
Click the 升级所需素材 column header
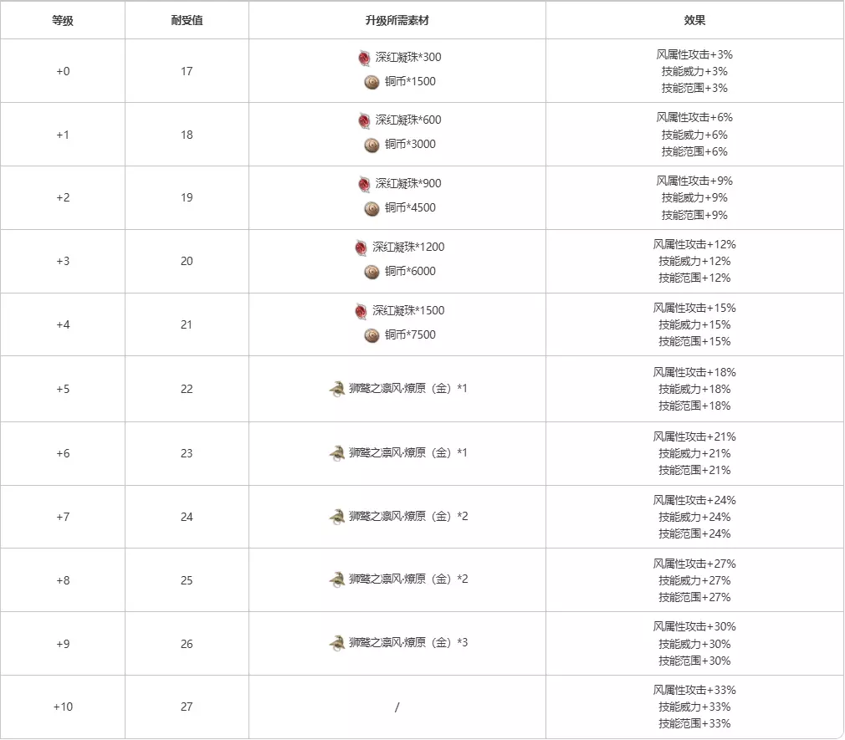click(397, 20)
